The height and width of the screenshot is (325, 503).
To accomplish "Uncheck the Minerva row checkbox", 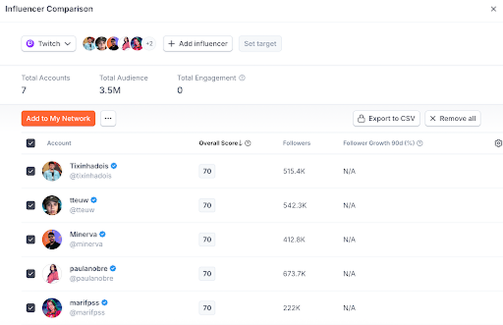I will coord(31,239).
